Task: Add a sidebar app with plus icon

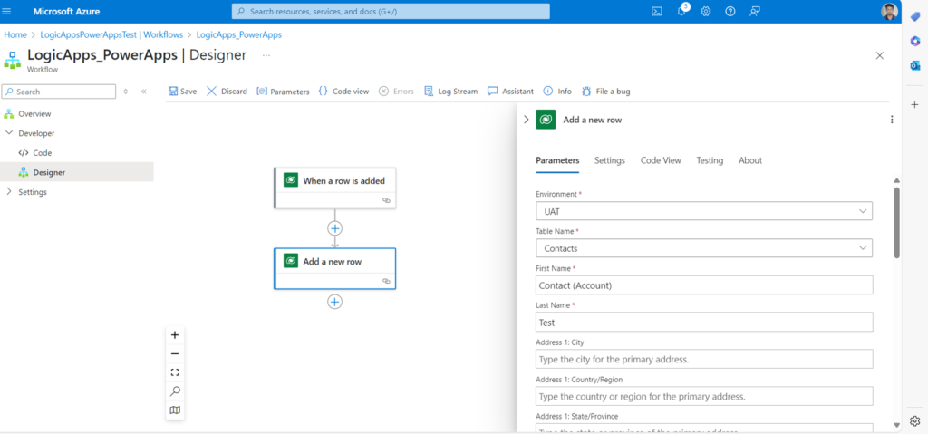Action: pyautogui.click(x=915, y=104)
